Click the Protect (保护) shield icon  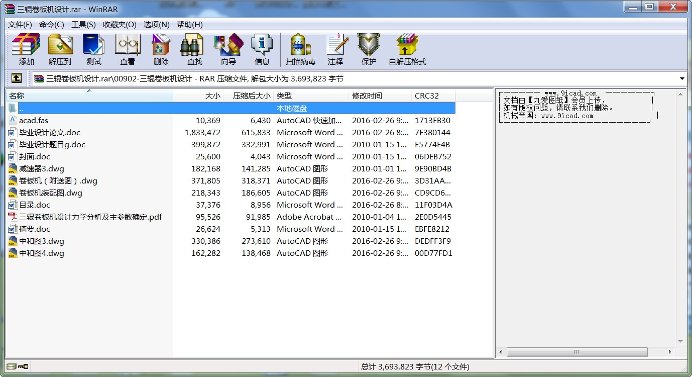click(x=369, y=49)
